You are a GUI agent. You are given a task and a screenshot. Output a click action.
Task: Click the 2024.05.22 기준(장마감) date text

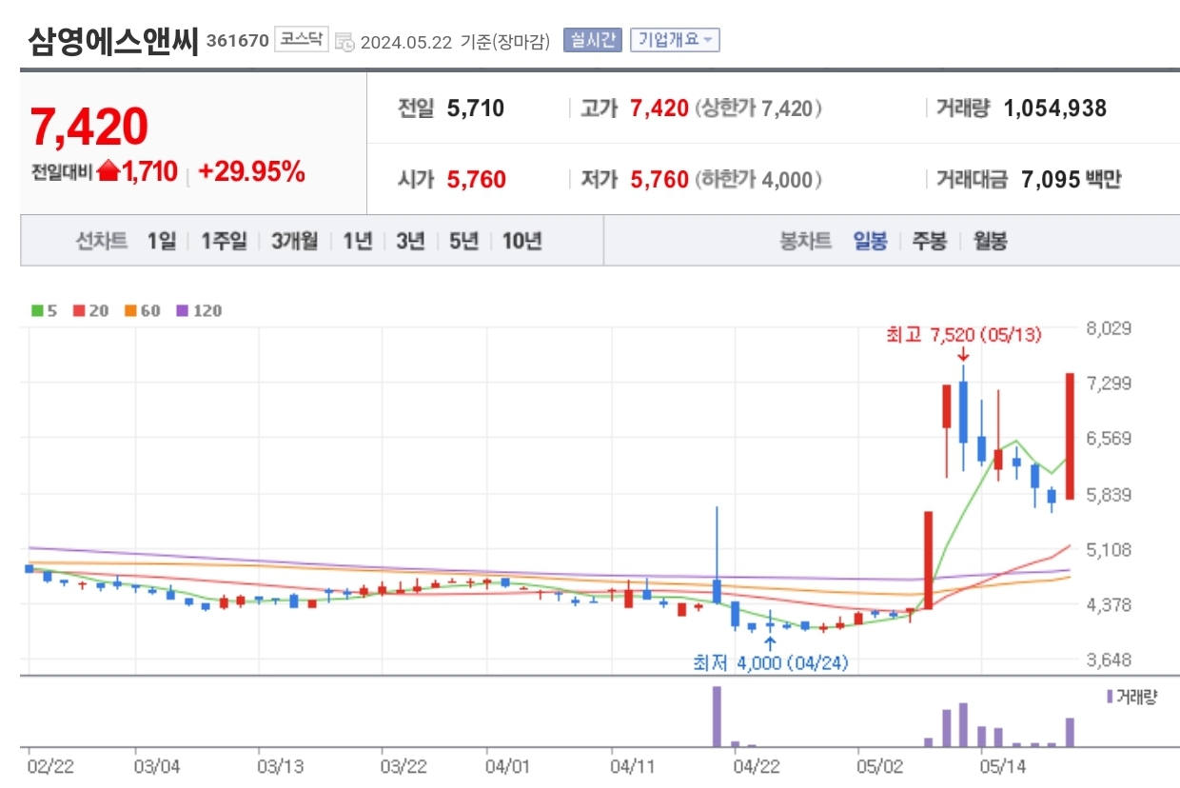click(x=455, y=42)
